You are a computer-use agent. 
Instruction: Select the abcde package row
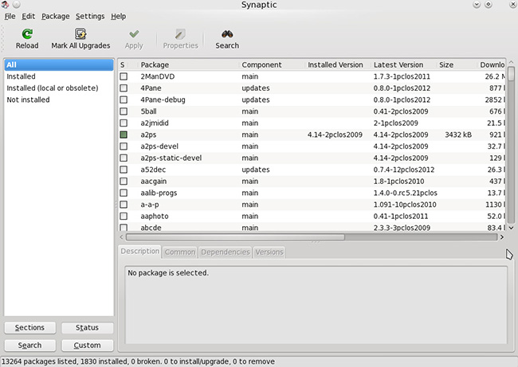coord(312,227)
